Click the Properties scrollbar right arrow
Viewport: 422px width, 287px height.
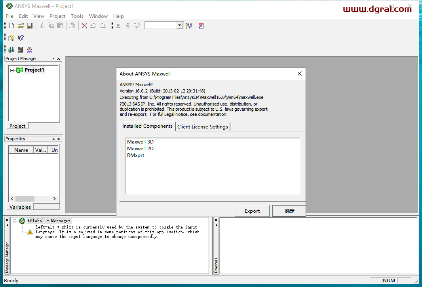54,198
